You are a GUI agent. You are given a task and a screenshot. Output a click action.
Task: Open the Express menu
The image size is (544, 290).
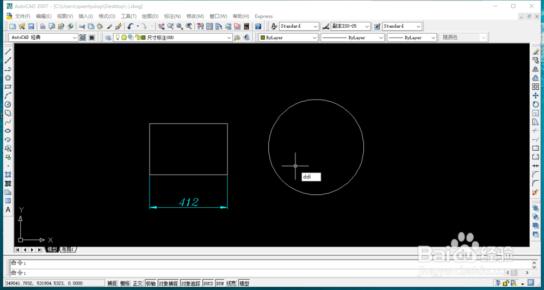(264, 16)
